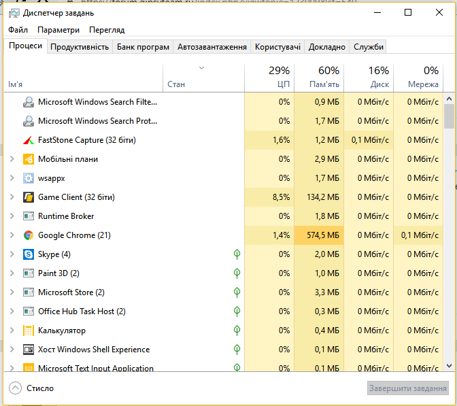The height and width of the screenshot is (406, 457).
Task: Click the Google Chrome process icon
Action: coord(29,235)
